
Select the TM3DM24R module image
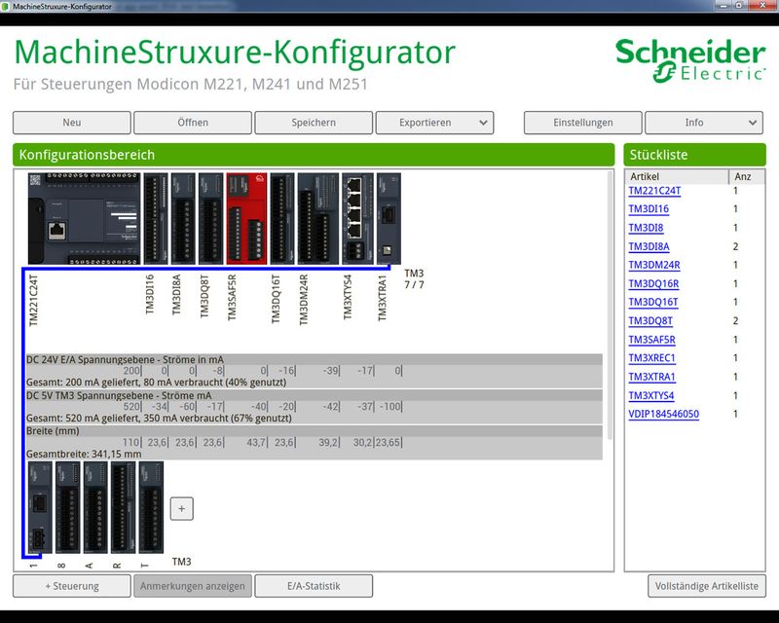tap(318, 219)
